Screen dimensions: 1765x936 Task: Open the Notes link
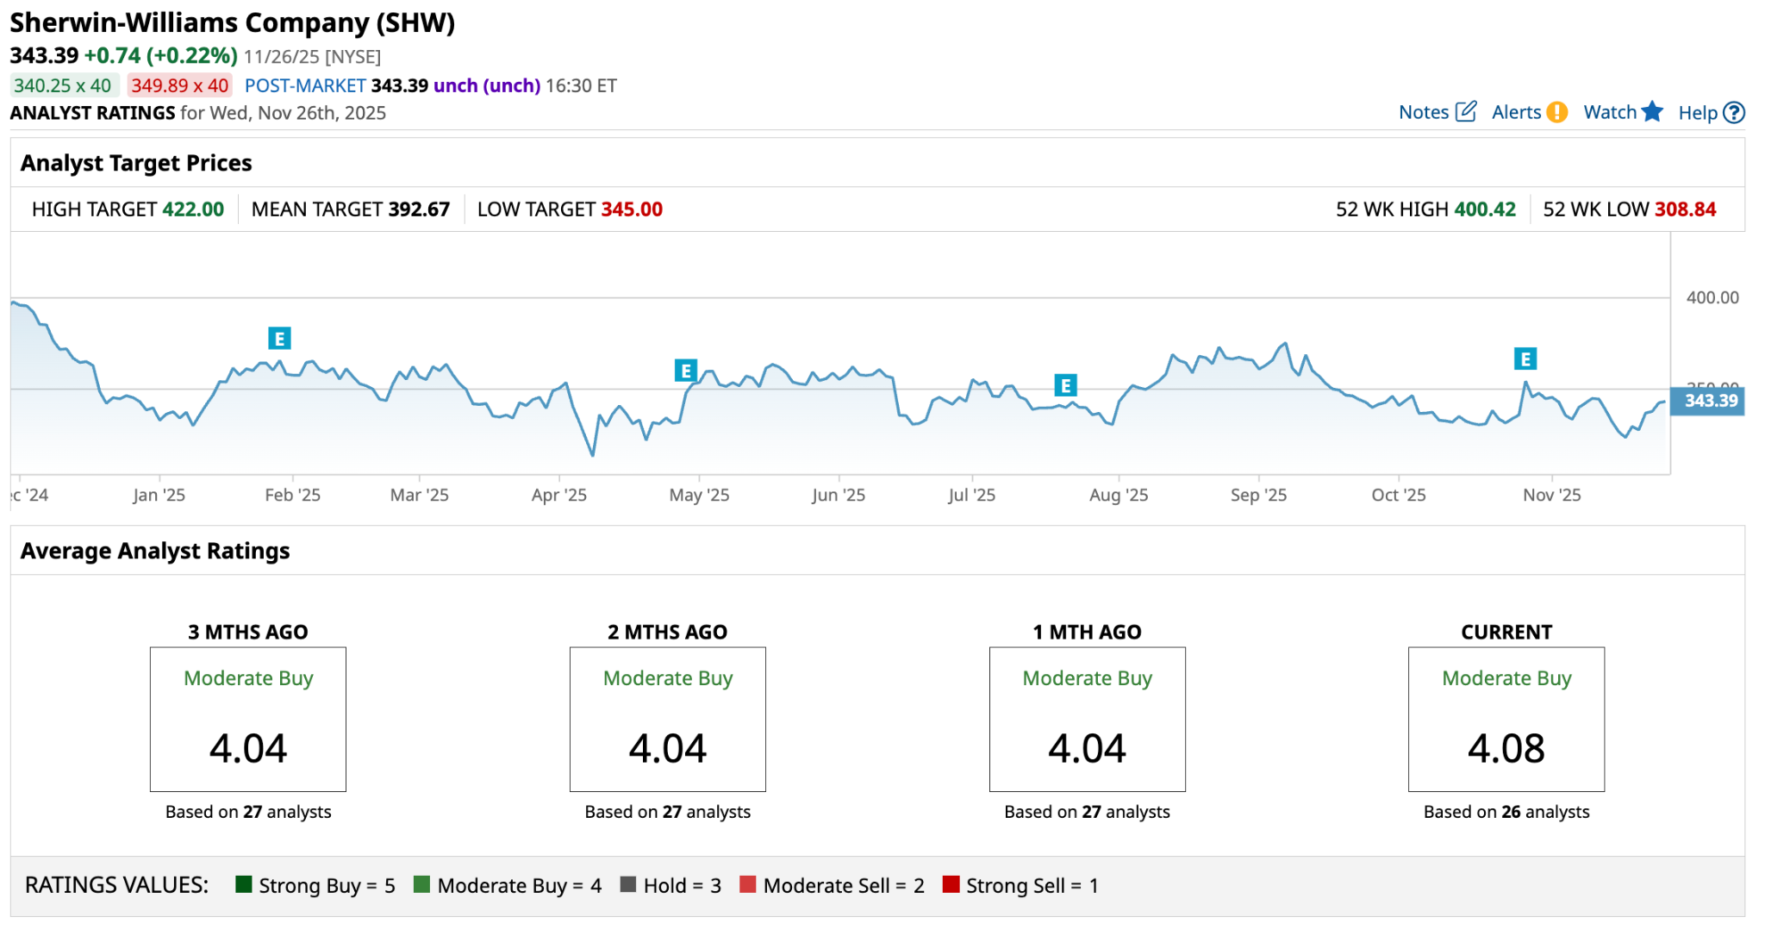(1423, 112)
